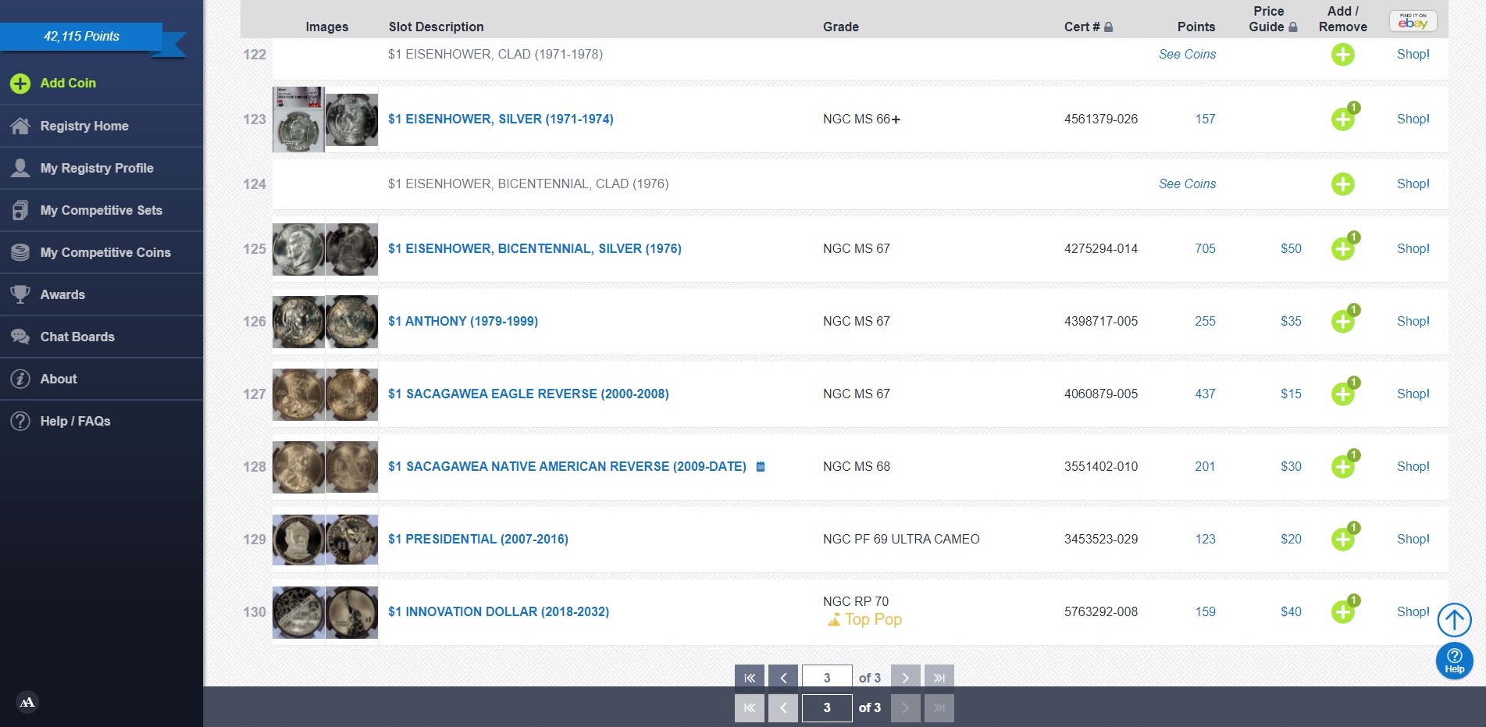Go to previous page in upper pager
Viewport: 1486px width, 727px height.
pos(783,676)
